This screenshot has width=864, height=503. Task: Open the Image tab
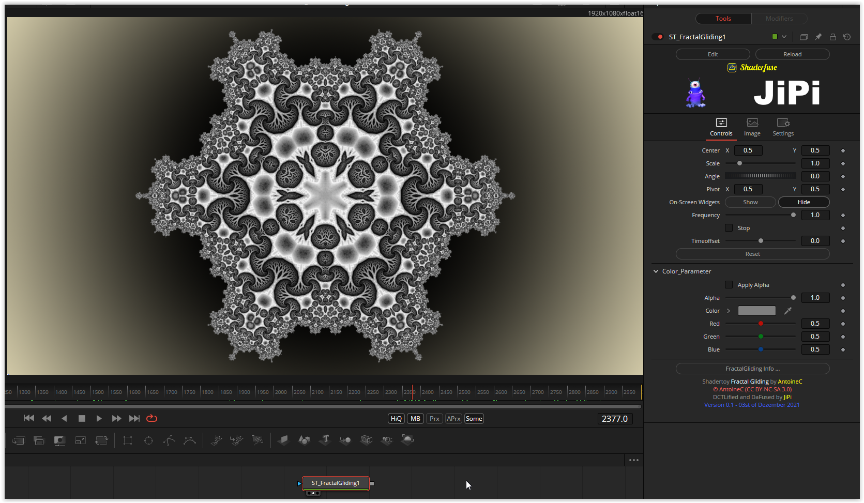coord(752,127)
